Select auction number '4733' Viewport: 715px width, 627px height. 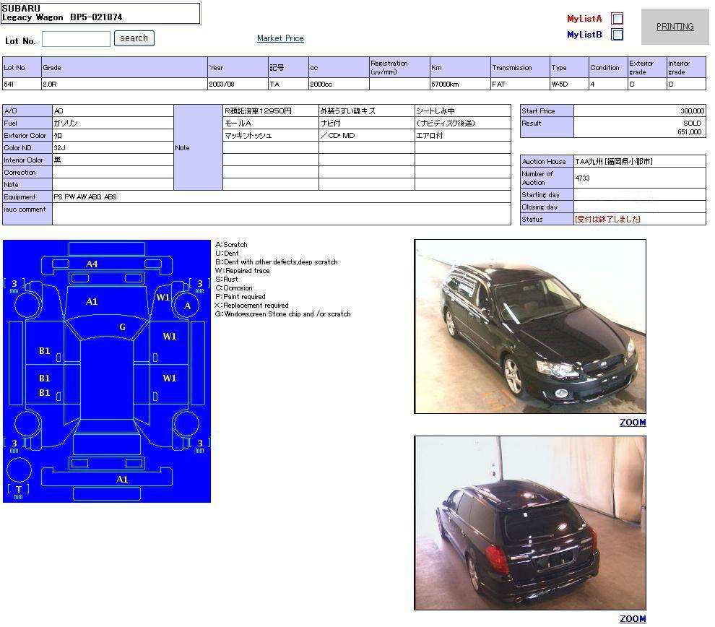(x=582, y=178)
